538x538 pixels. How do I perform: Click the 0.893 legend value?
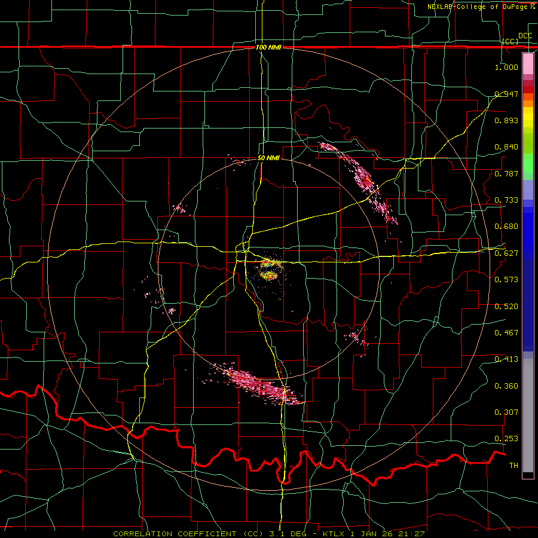506,120
